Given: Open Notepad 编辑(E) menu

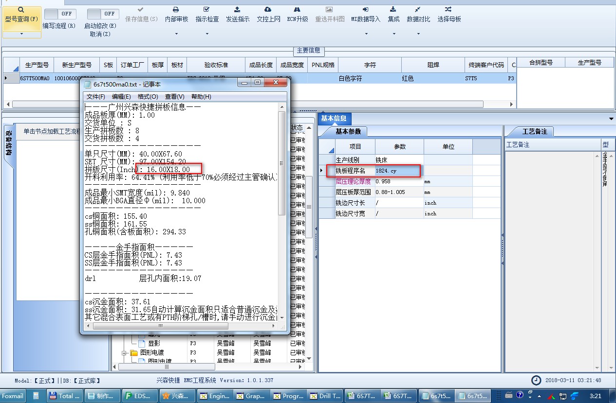Looking at the screenshot, I should coord(121,97).
